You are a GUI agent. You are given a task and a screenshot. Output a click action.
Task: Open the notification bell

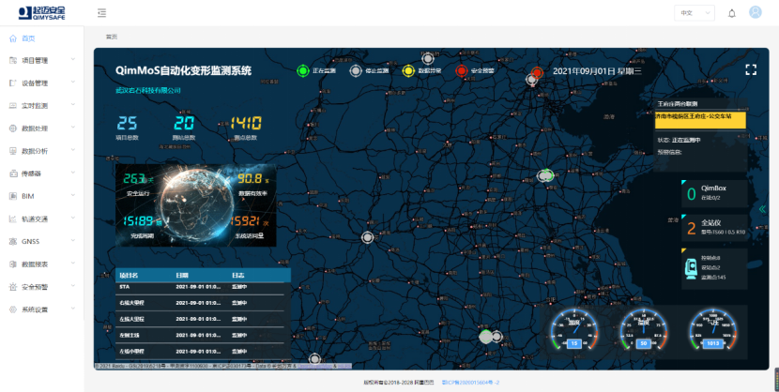coord(732,13)
